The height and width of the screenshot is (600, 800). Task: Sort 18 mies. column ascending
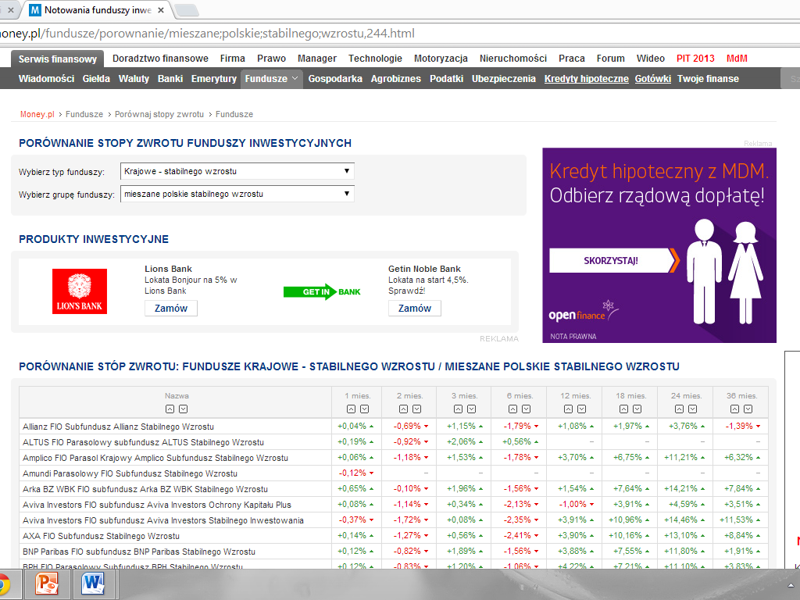coord(623,409)
